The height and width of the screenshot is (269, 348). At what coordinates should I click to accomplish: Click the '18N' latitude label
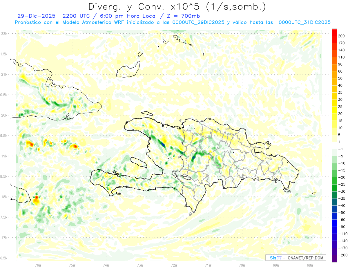pos(4,197)
